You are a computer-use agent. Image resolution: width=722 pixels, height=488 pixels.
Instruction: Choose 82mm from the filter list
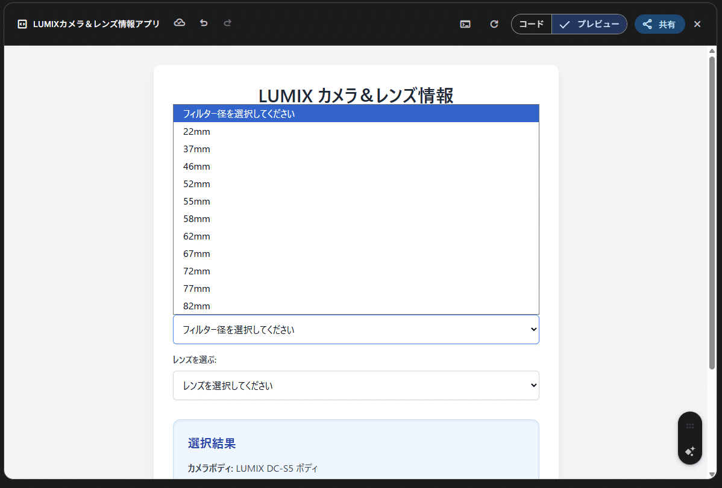click(356, 306)
